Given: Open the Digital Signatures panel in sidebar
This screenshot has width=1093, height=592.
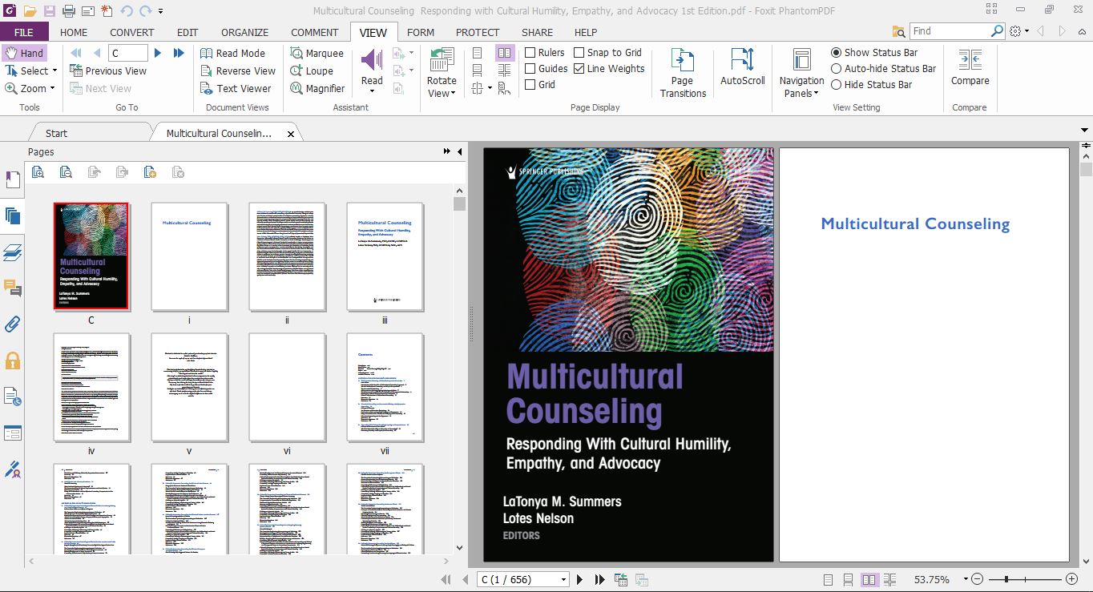Looking at the screenshot, I should 12,469.
